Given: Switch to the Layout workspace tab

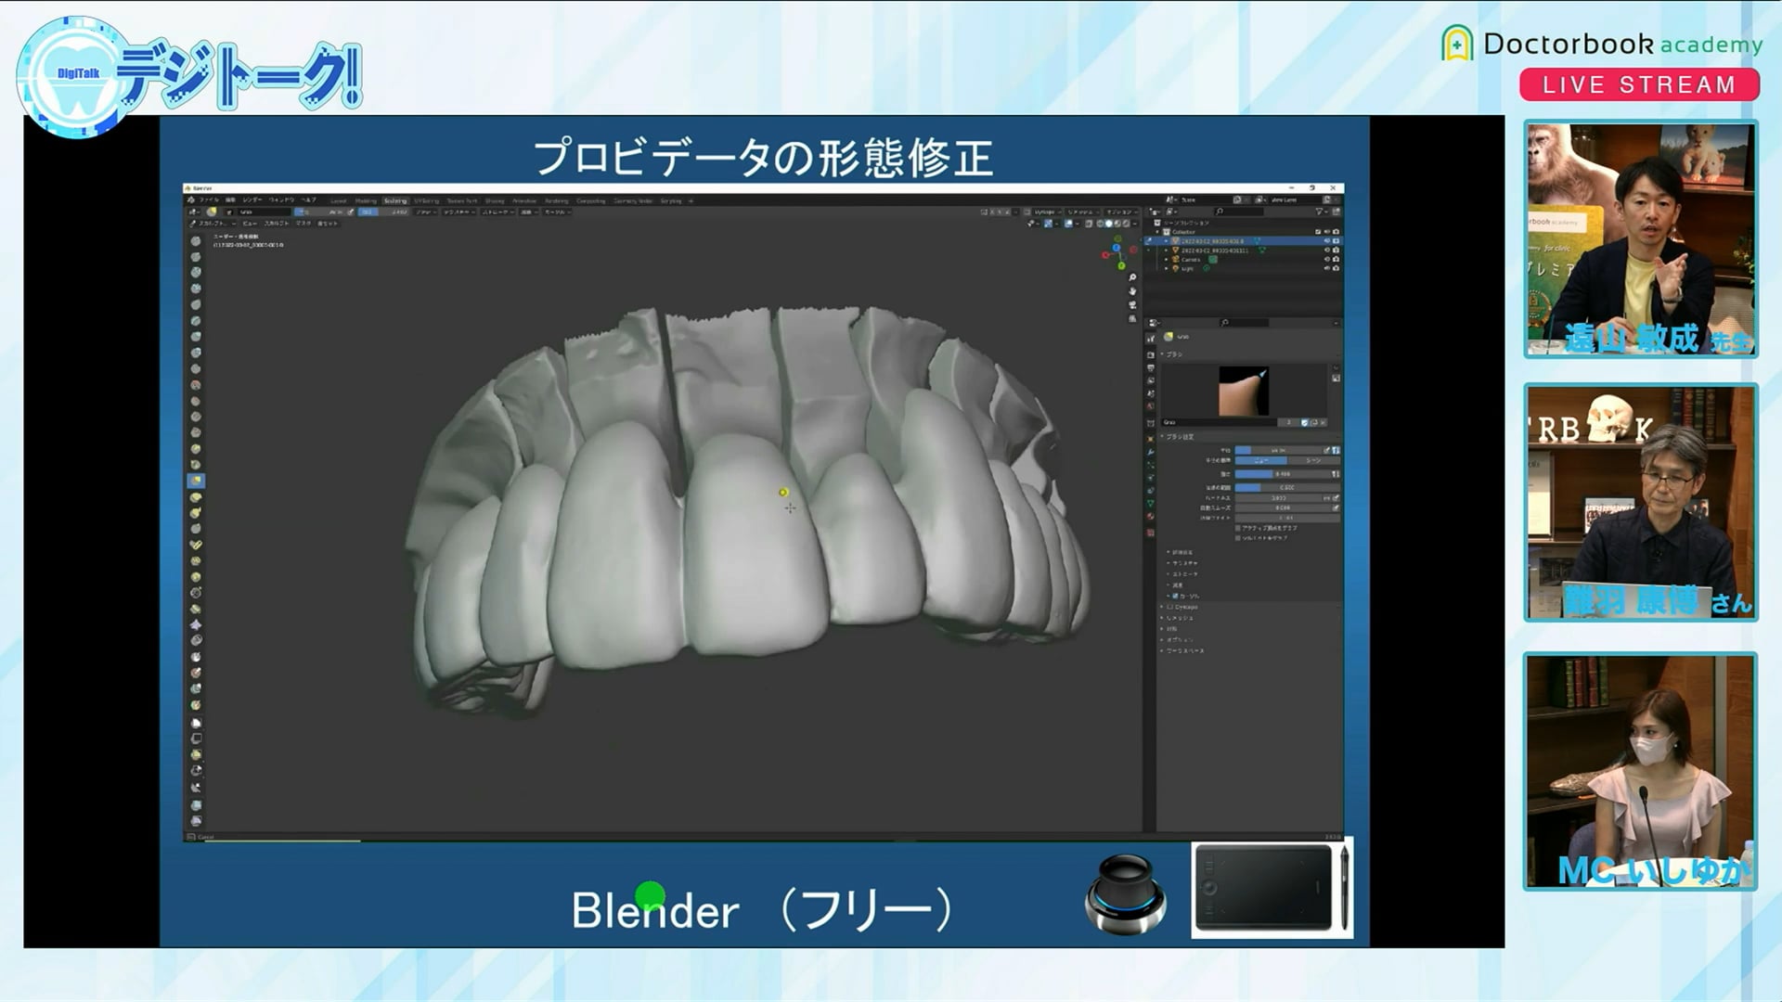Looking at the screenshot, I should [x=339, y=201].
